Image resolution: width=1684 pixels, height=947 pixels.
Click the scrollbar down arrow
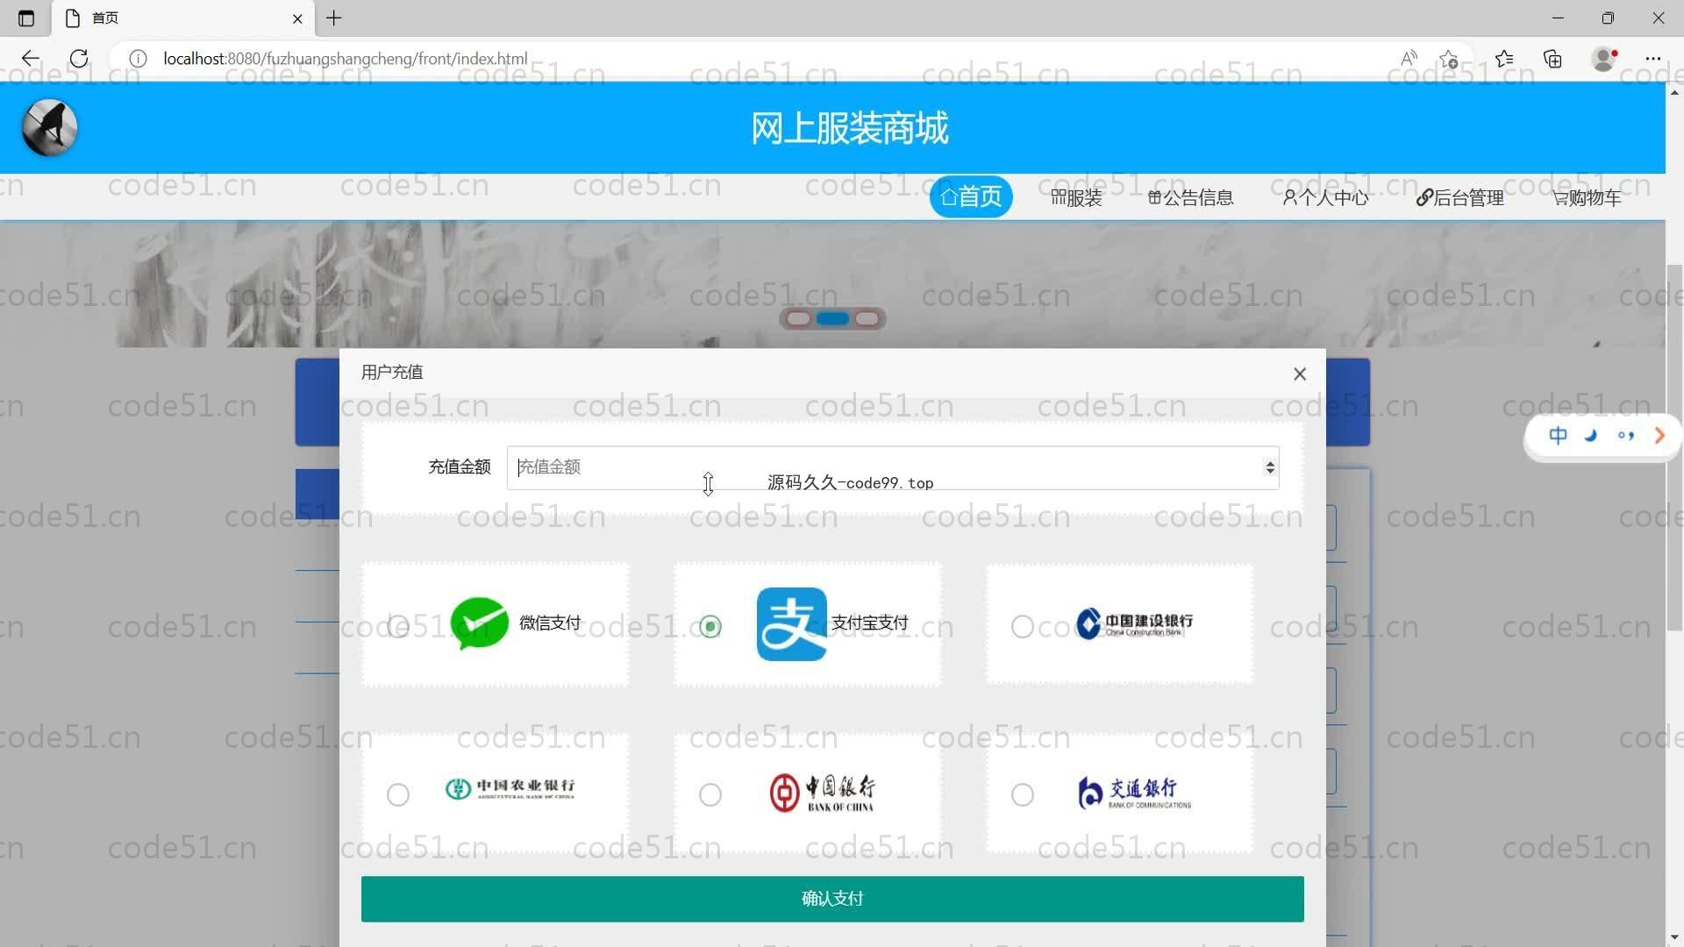pyautogui.click(x=1674, y=937)
